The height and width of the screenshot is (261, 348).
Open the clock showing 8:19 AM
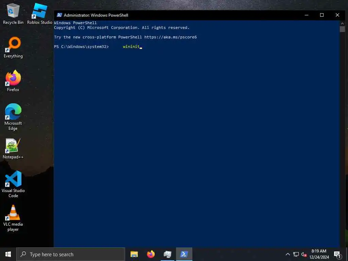pos(319,254)
